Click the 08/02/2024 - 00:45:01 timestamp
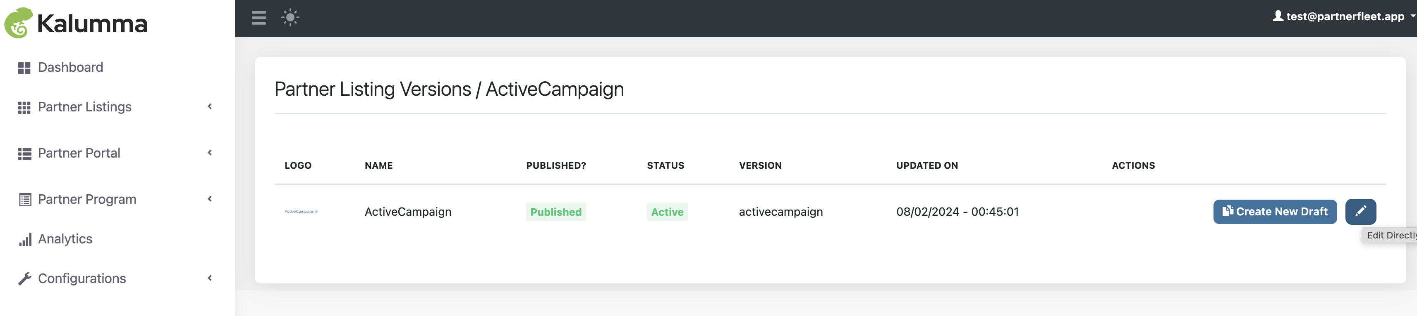 click(957, 212)
